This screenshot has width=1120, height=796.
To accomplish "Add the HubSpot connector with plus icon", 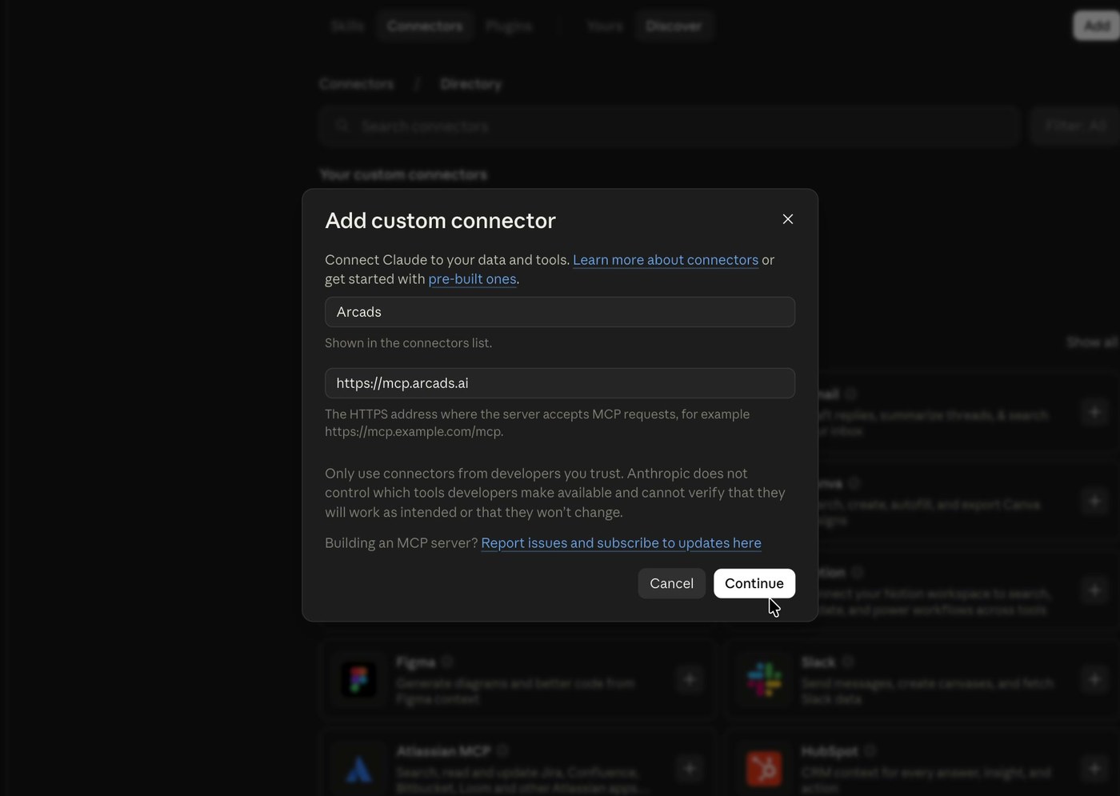I will pyautogui.click(x=1094, y=769).
